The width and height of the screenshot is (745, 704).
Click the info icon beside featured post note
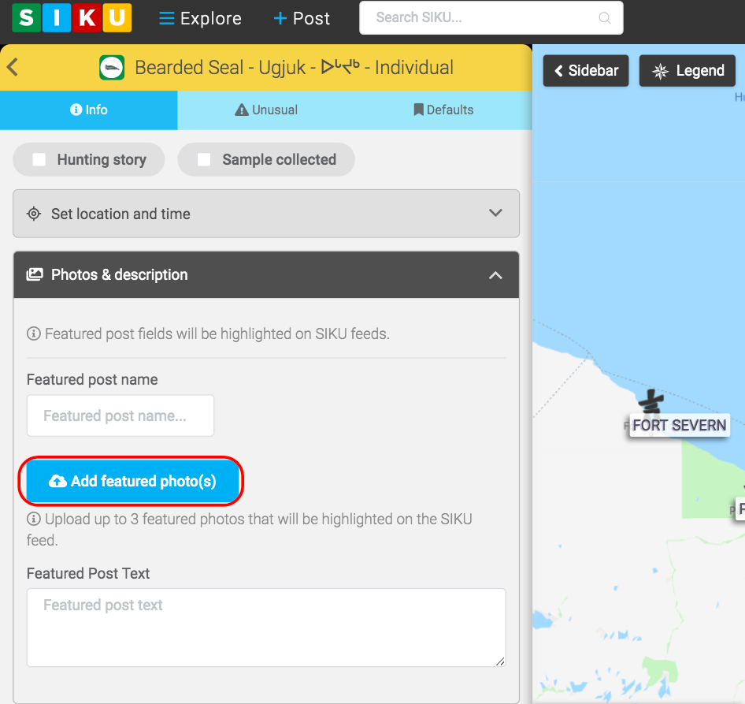click(34, 334)
